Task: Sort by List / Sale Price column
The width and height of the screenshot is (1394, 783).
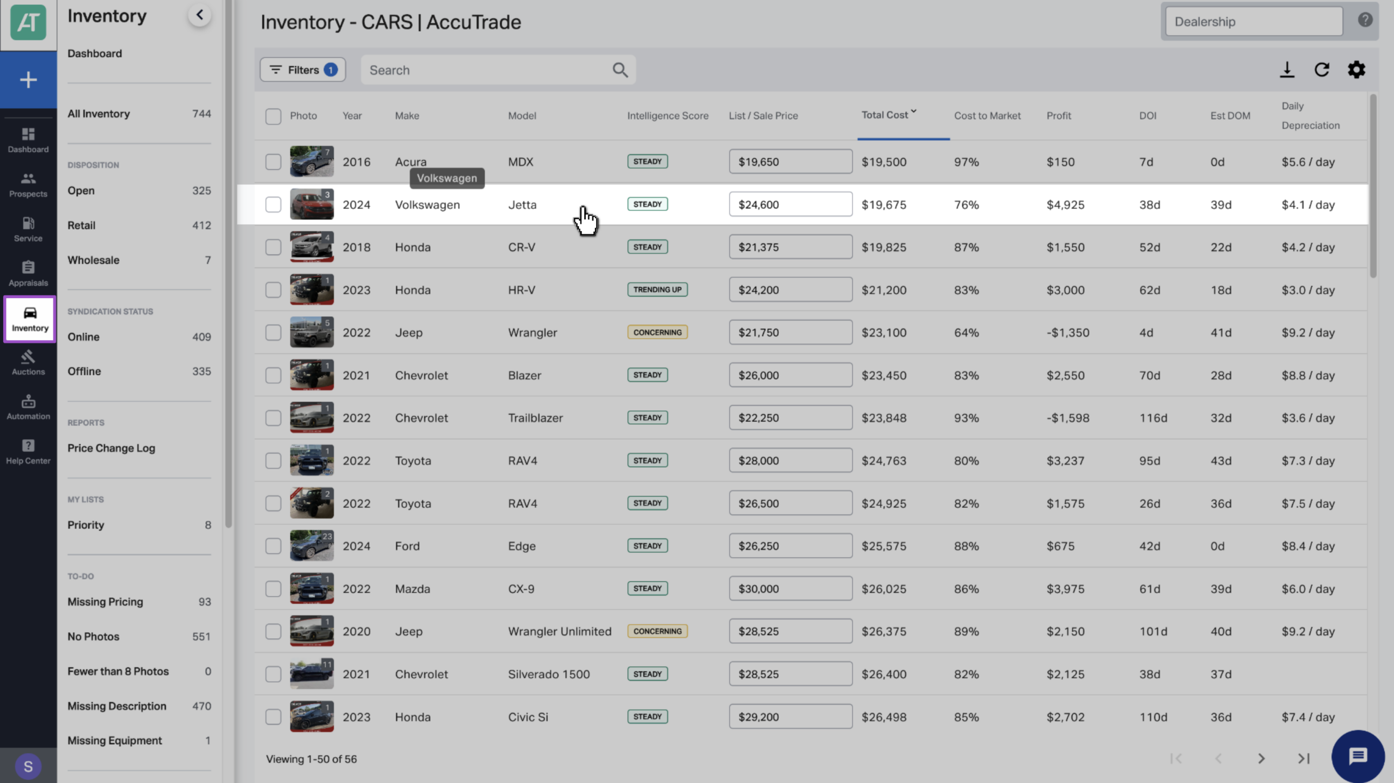Action: coord(763,115)
